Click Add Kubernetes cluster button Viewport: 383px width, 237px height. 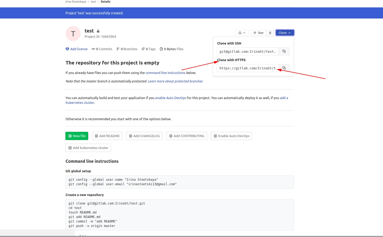[88, 148]
